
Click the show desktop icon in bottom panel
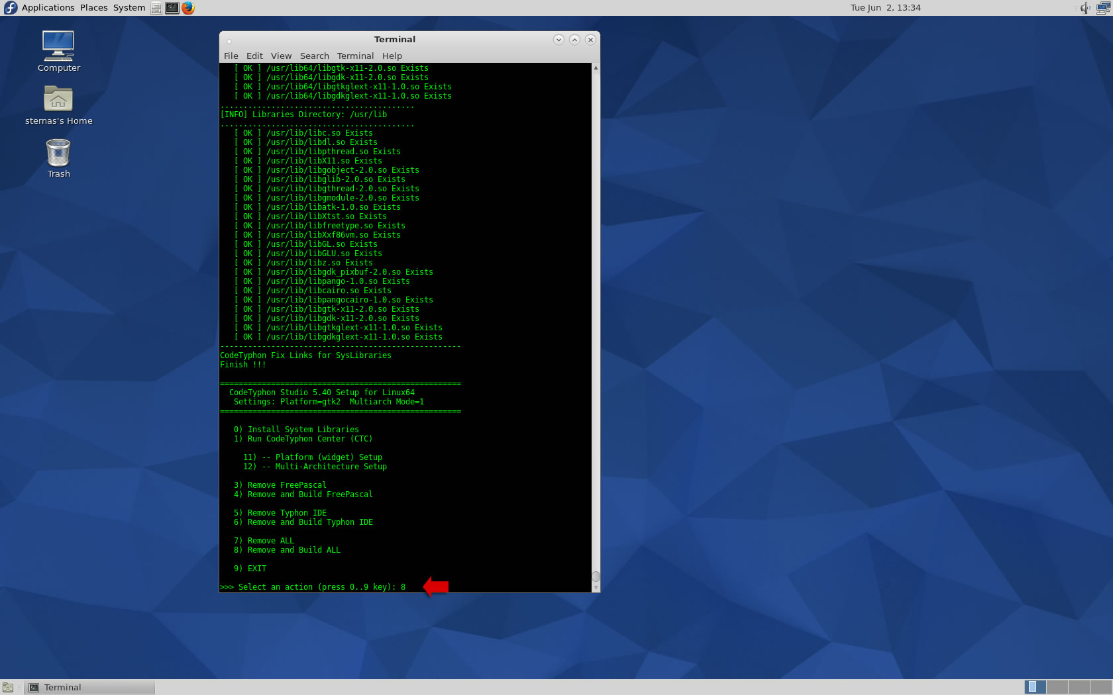coord(8,688)
